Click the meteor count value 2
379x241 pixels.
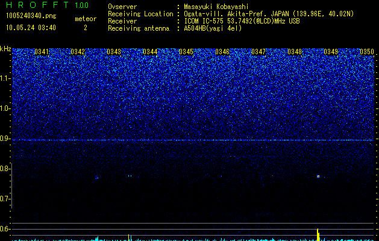tap(86, 28)
